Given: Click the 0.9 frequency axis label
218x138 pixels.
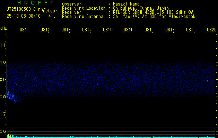Looking at the screenshot, I should (x=3, y=80).
